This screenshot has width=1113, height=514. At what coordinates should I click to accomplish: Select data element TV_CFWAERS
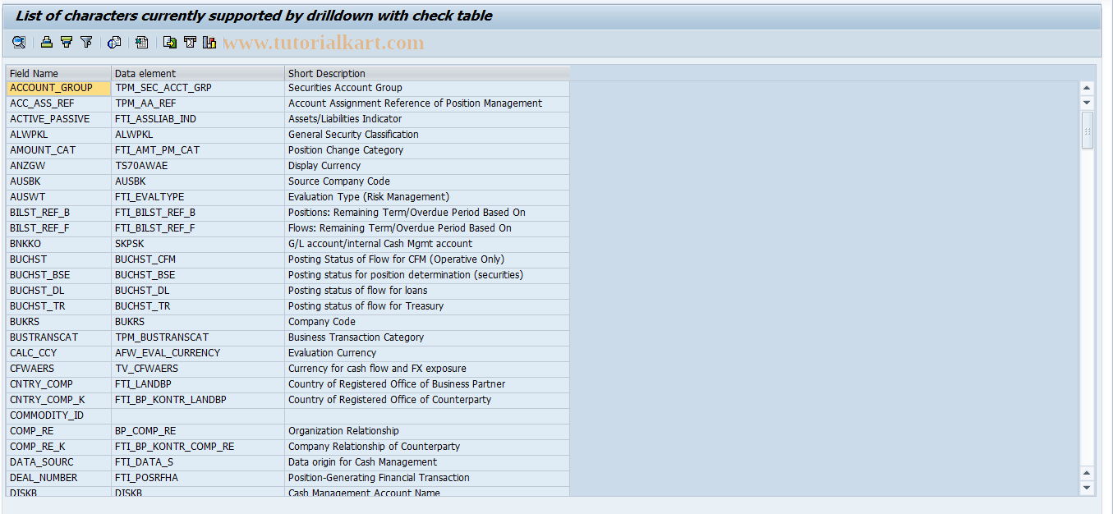[146, 369]
